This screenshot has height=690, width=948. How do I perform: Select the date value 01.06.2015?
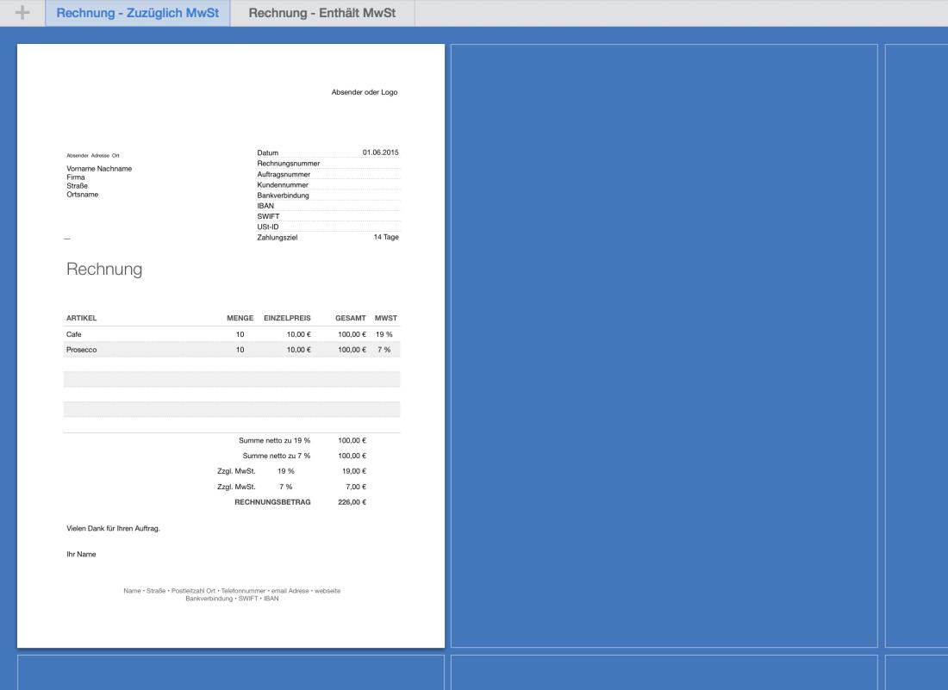point(380,152)
